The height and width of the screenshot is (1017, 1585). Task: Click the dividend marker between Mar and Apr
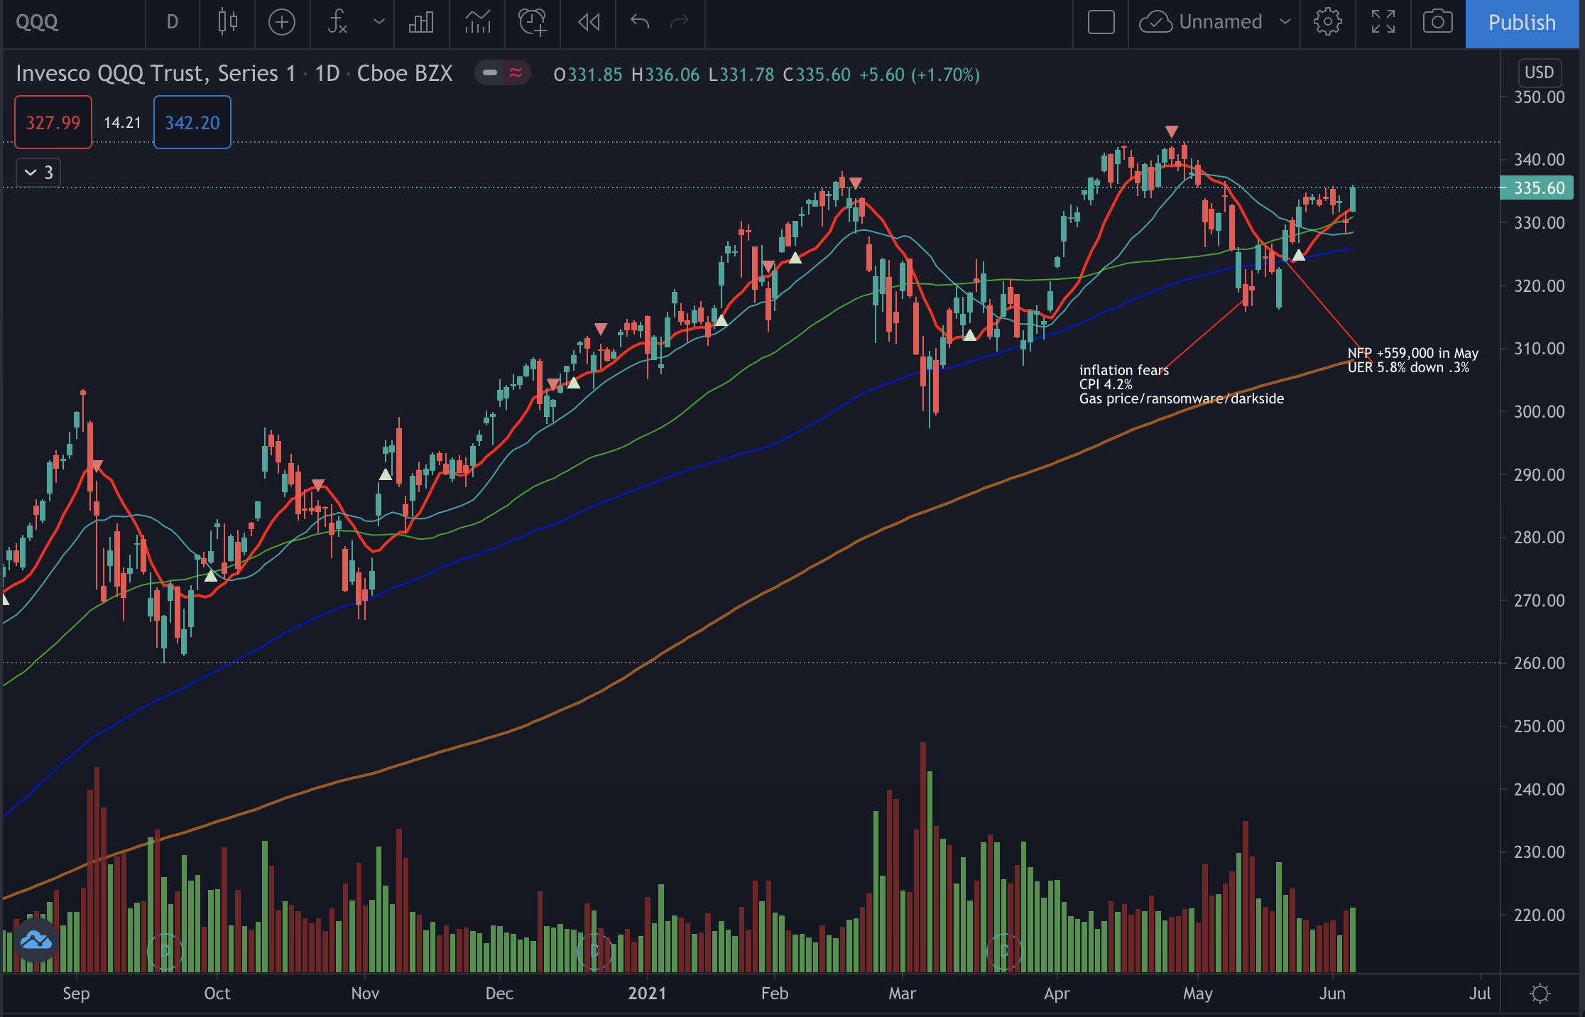coord(1004,950)
